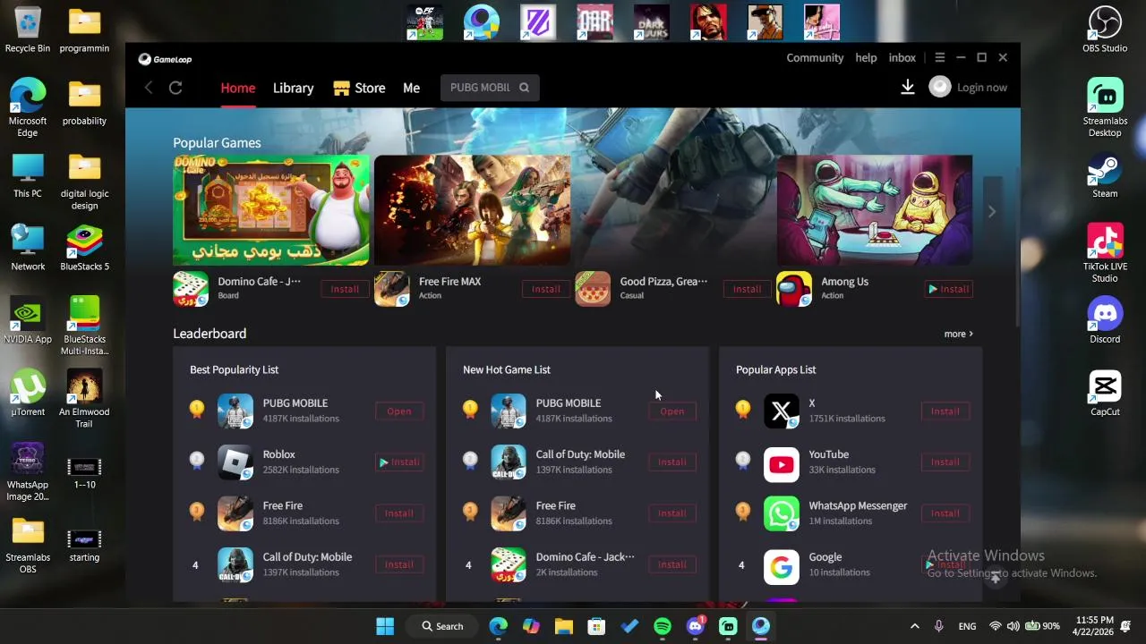
Task: Open the downloads arrow icon
Action: coord(907,87)
